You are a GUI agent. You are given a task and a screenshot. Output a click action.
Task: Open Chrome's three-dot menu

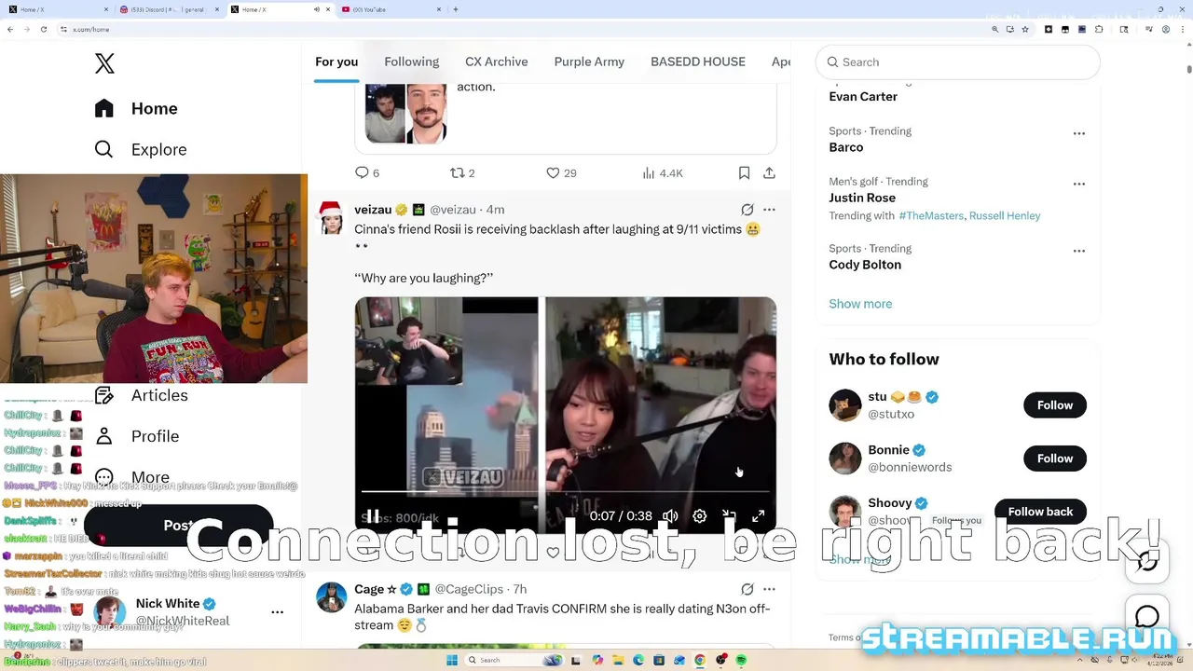click(x=1183, y=30)
